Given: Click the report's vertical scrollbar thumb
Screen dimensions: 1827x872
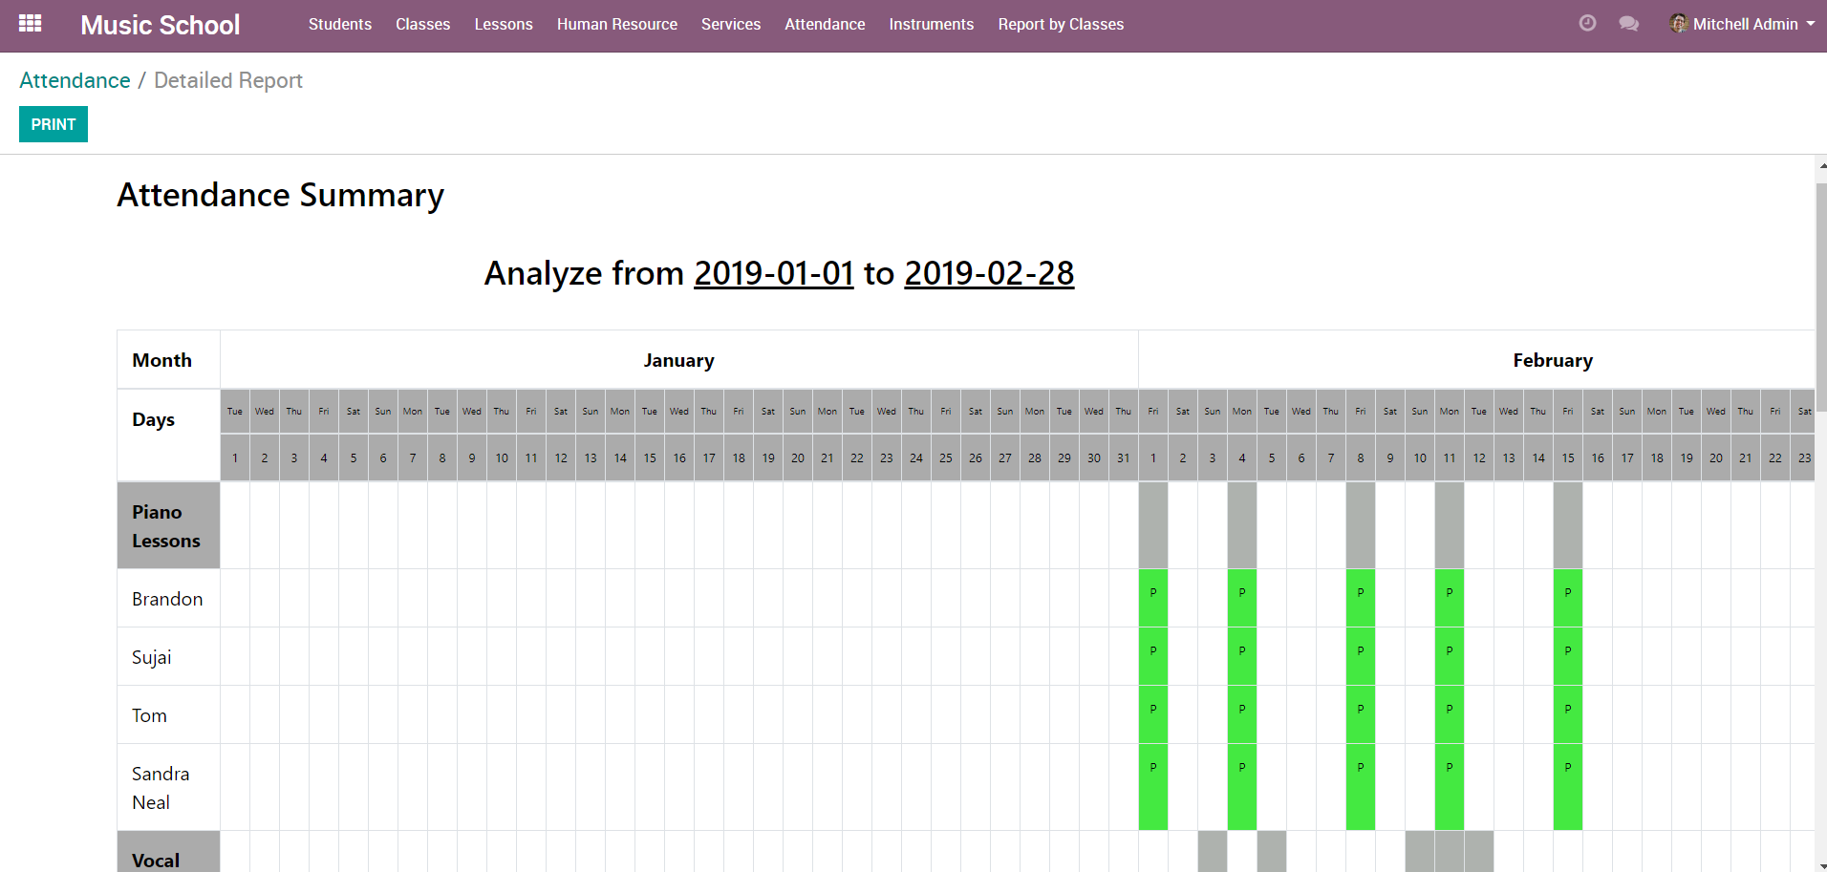Looking at the screenshot, I should coord(1821,296).
